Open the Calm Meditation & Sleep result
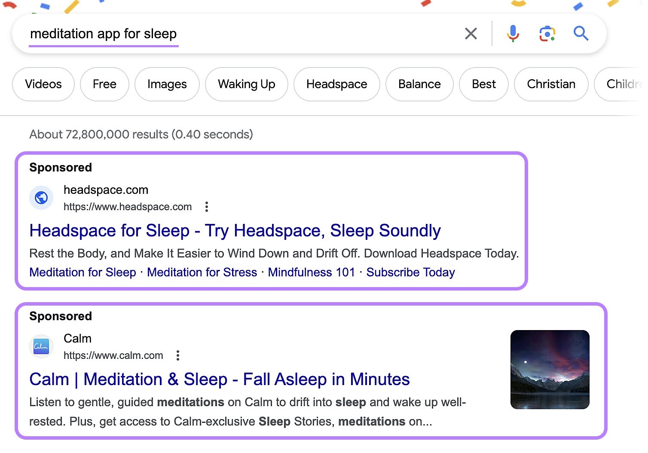 tap(219, 379)
